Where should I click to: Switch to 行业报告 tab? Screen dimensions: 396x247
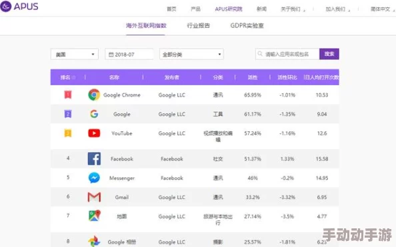click(198, 25)
